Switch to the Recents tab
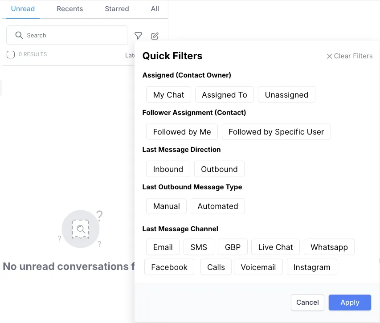The width and height of the screenshot is (380, 323). pyautogui.click(x=70, y=9)
